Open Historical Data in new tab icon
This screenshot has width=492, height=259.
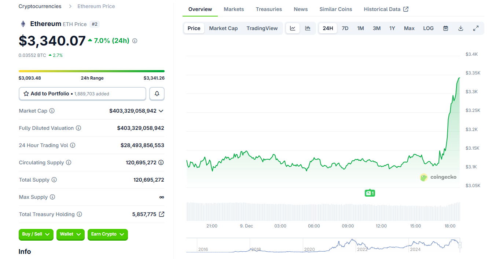[405, 9]
